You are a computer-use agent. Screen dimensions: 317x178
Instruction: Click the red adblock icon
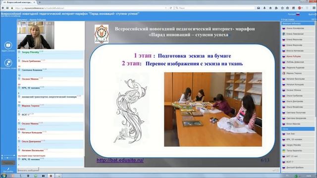point(299,8)
